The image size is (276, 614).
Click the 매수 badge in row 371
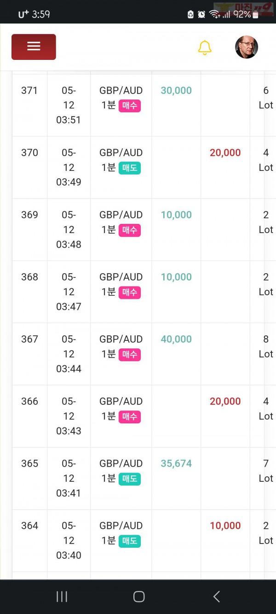pyautogui.click(x=129, y=106)
